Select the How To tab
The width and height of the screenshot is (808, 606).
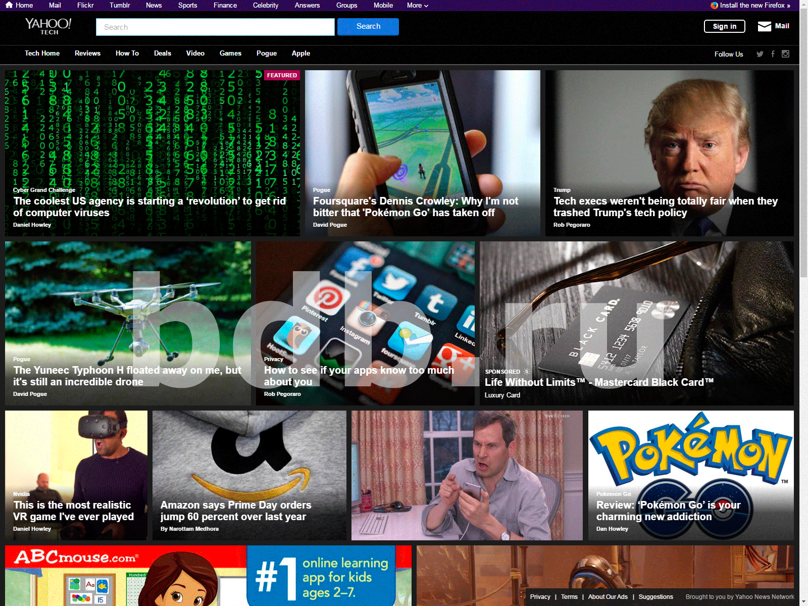point(127,53)
